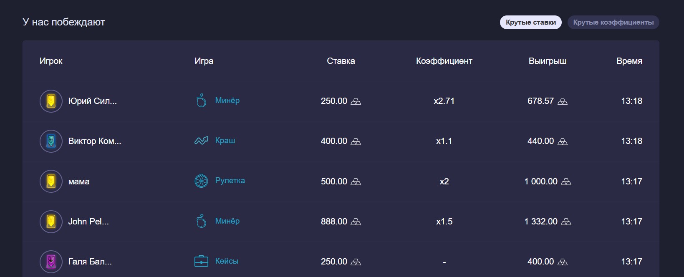Open the Рулетка game link
Viewport: 684px width, 277px height.
[x=230, y=181]
